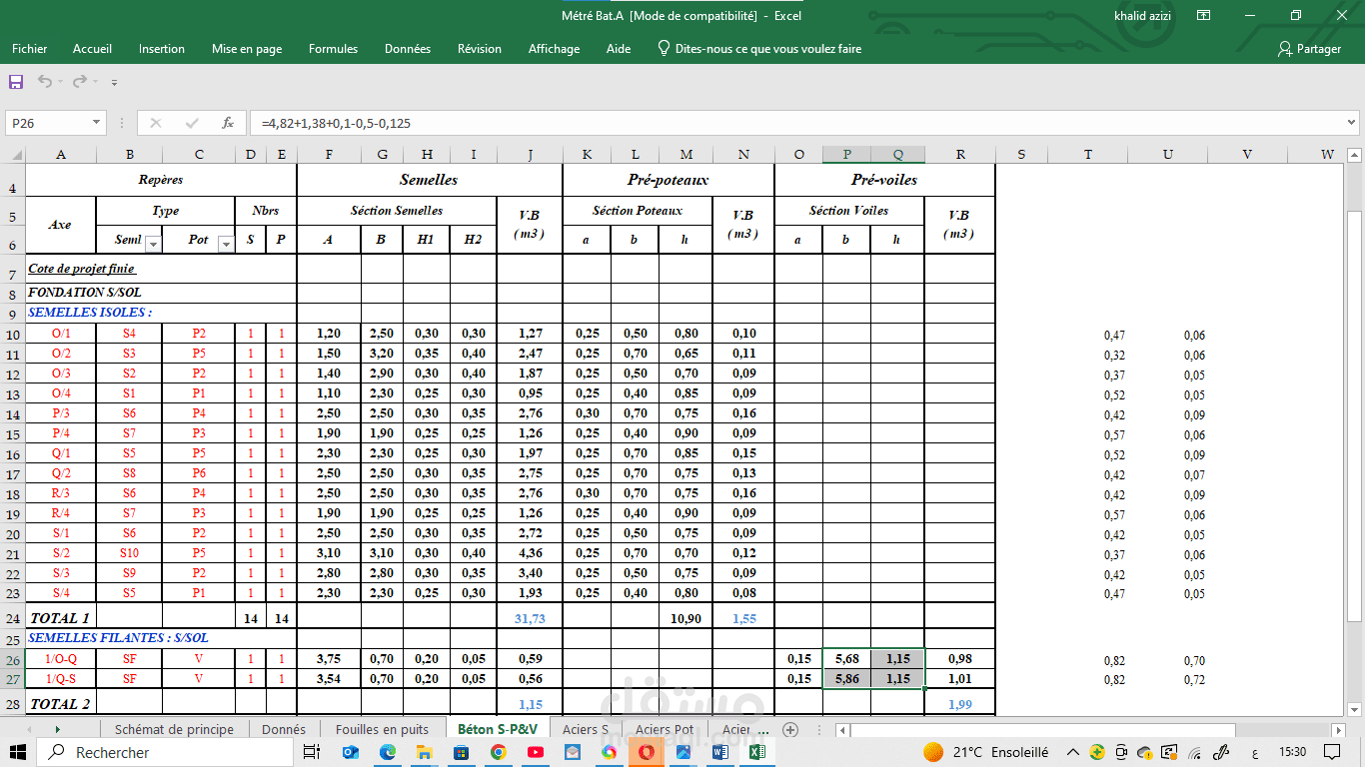This screenshot has width=1365, height=767.
Task: Open the Révision ribbon tab
Action: coord(480,48)
